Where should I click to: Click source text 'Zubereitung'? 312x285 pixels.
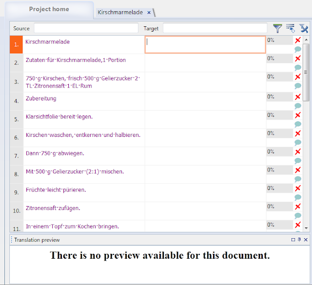41,98
